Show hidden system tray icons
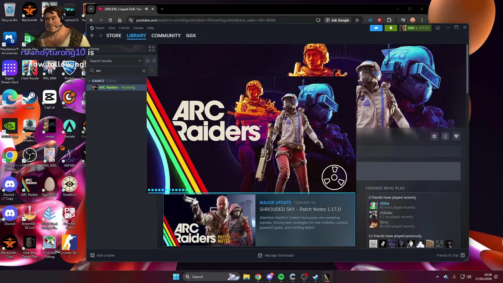Screen dimensions: 503x283 pyautogui.click(x=437, y=277)
